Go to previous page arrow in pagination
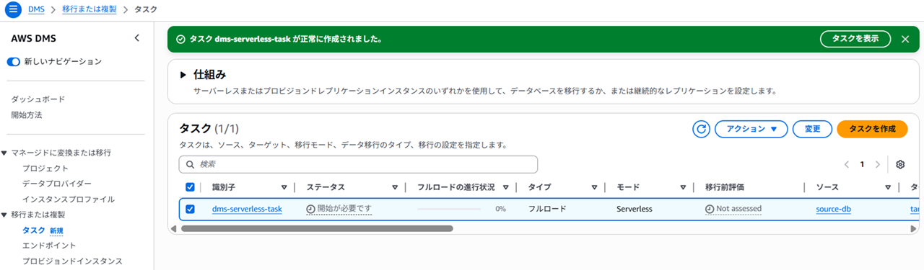Image resolution: width=924 pixels, height=270 pixels. [847, 164]
